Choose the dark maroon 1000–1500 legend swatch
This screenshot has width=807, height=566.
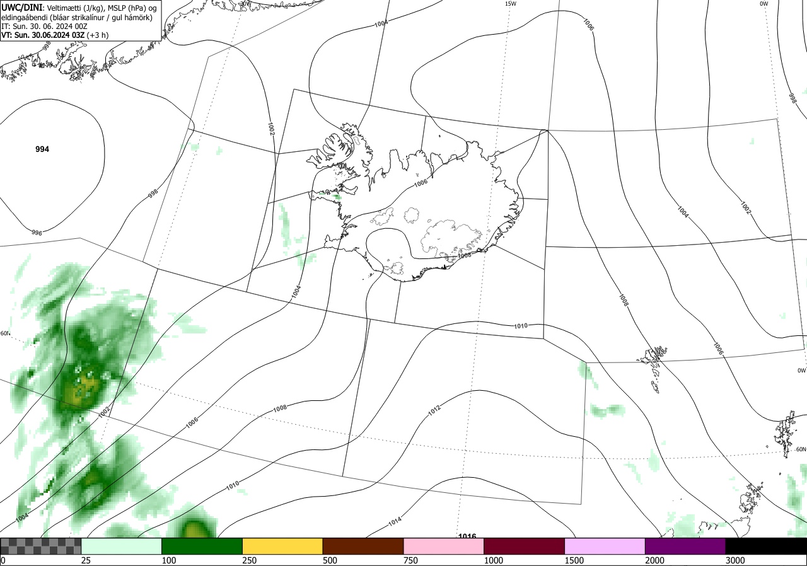[525, 546]
